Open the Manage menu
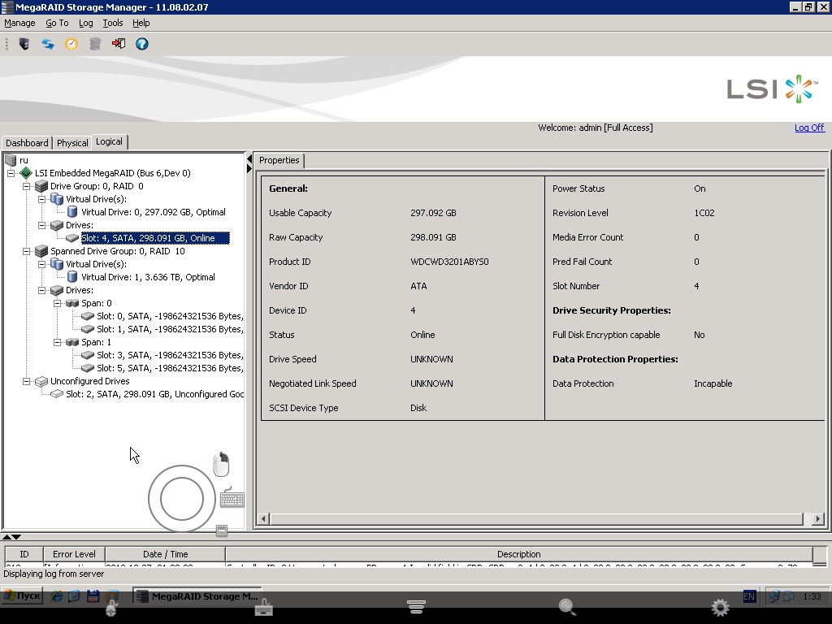The width and height of the screenshot is (832, 624). point(19,23)
